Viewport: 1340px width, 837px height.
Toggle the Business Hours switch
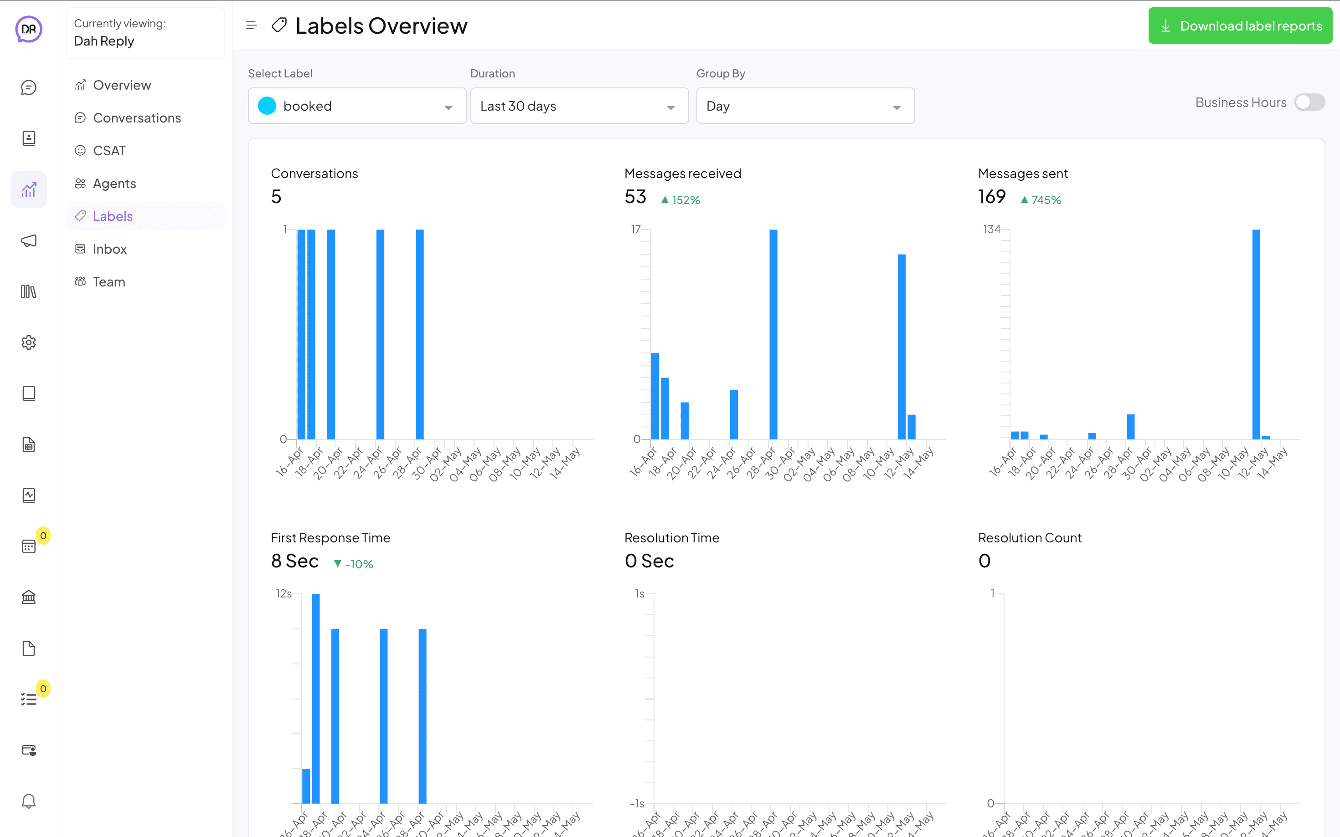[x=1309, y=102]
